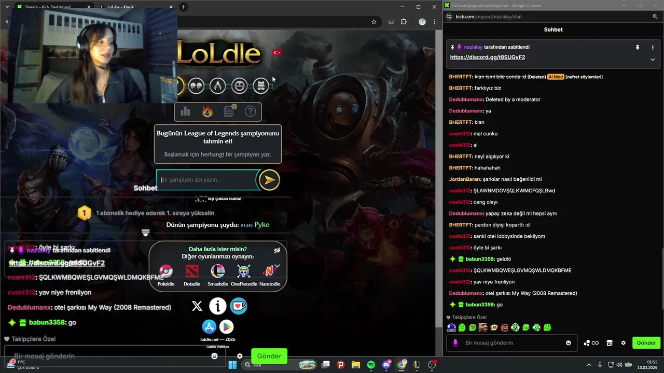
Task: Open the Ko-fi coffee cup link
Action: [239, 306]
